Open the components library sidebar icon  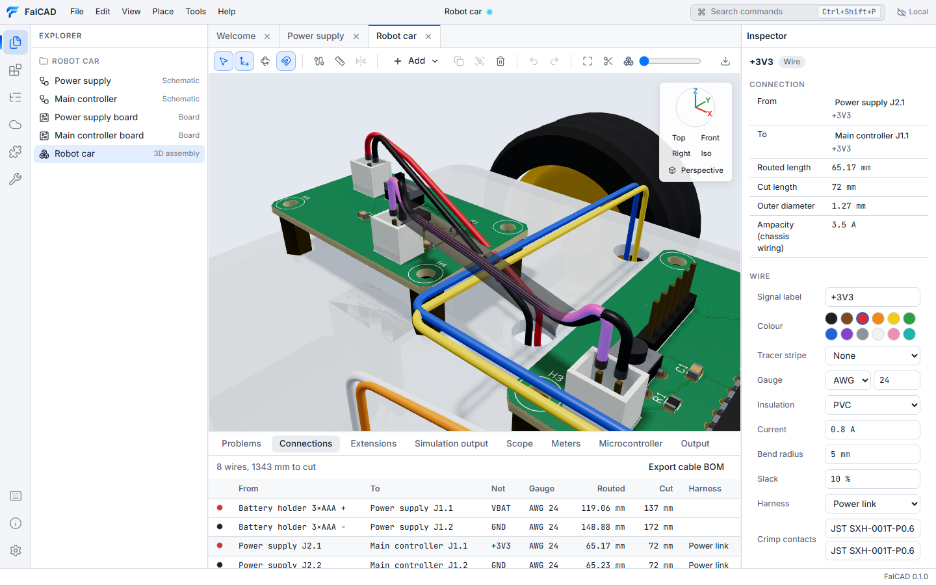coord(16,70)
